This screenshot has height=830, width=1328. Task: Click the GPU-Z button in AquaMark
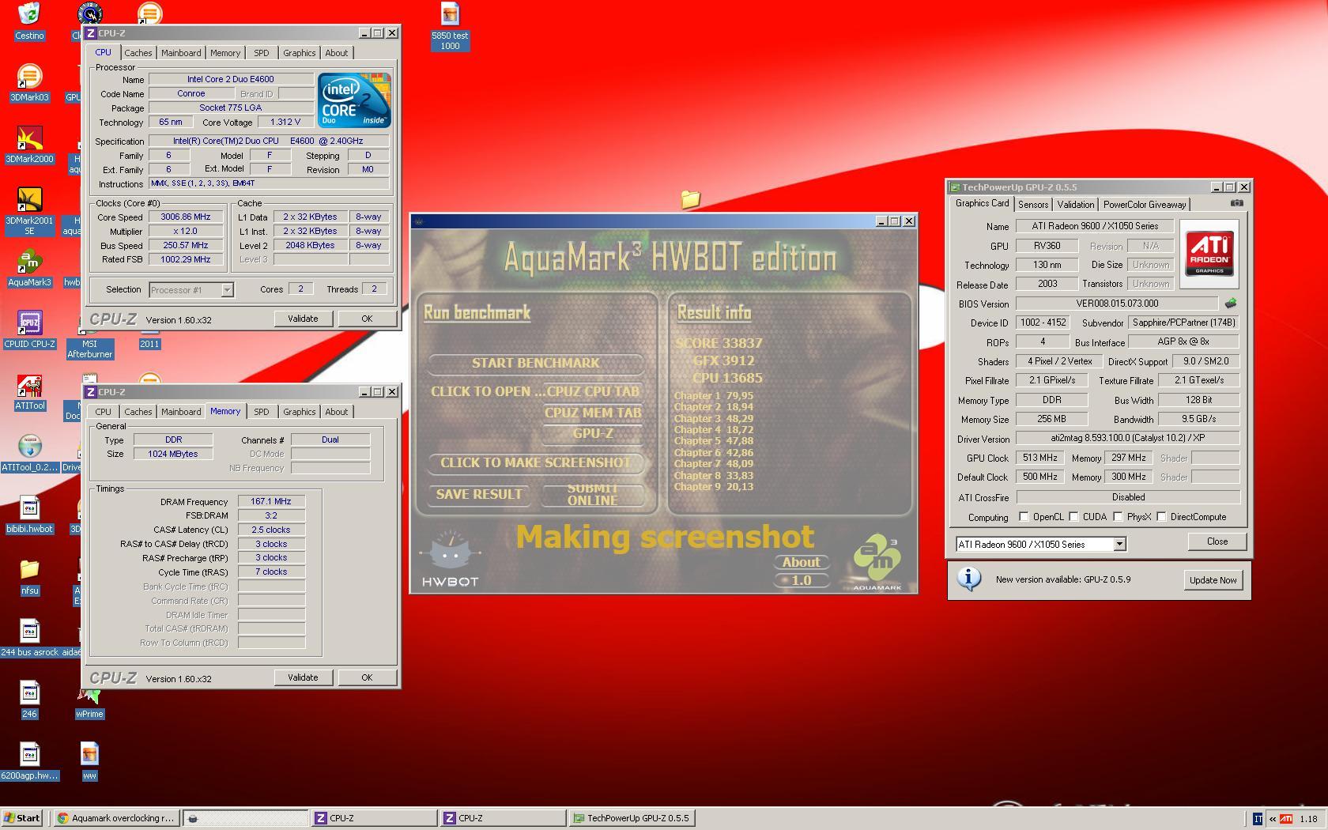[592, 433]
